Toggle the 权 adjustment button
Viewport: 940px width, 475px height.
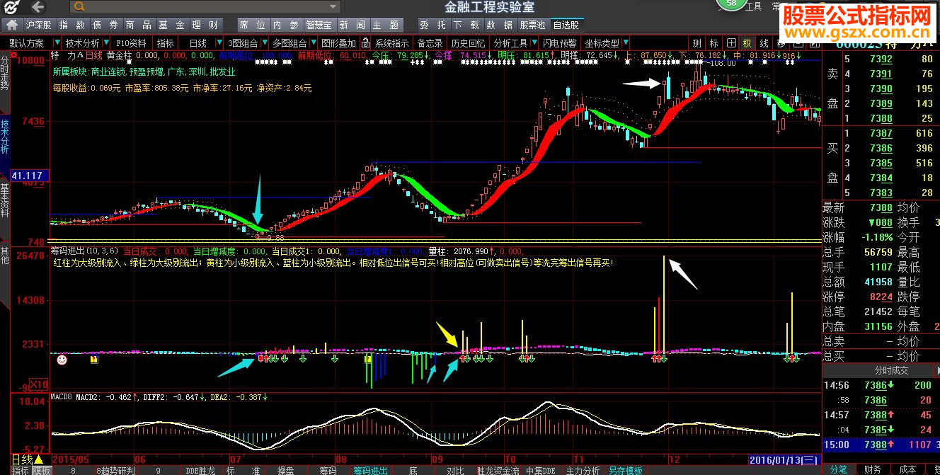click(747, 43)
